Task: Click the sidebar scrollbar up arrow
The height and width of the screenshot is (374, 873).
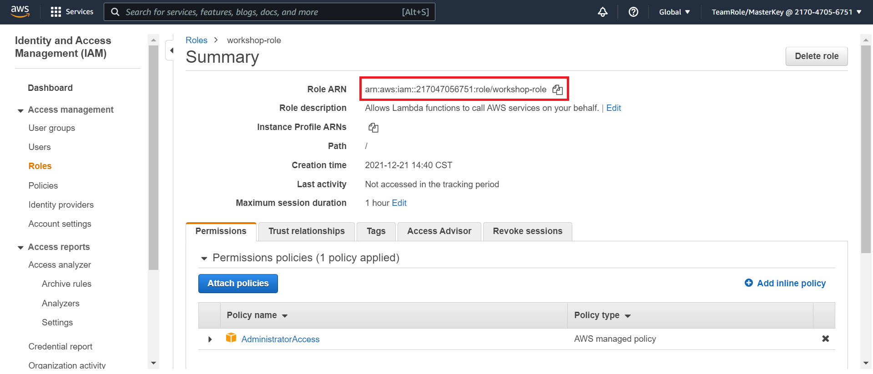Action: pos(153,40)
